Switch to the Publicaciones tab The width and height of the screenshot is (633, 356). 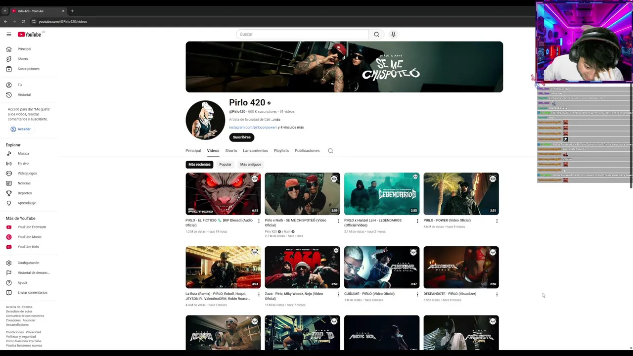307,151
